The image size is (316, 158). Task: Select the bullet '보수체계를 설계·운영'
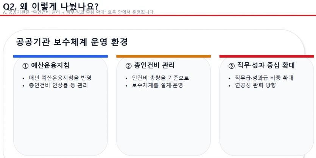[157, 85]
